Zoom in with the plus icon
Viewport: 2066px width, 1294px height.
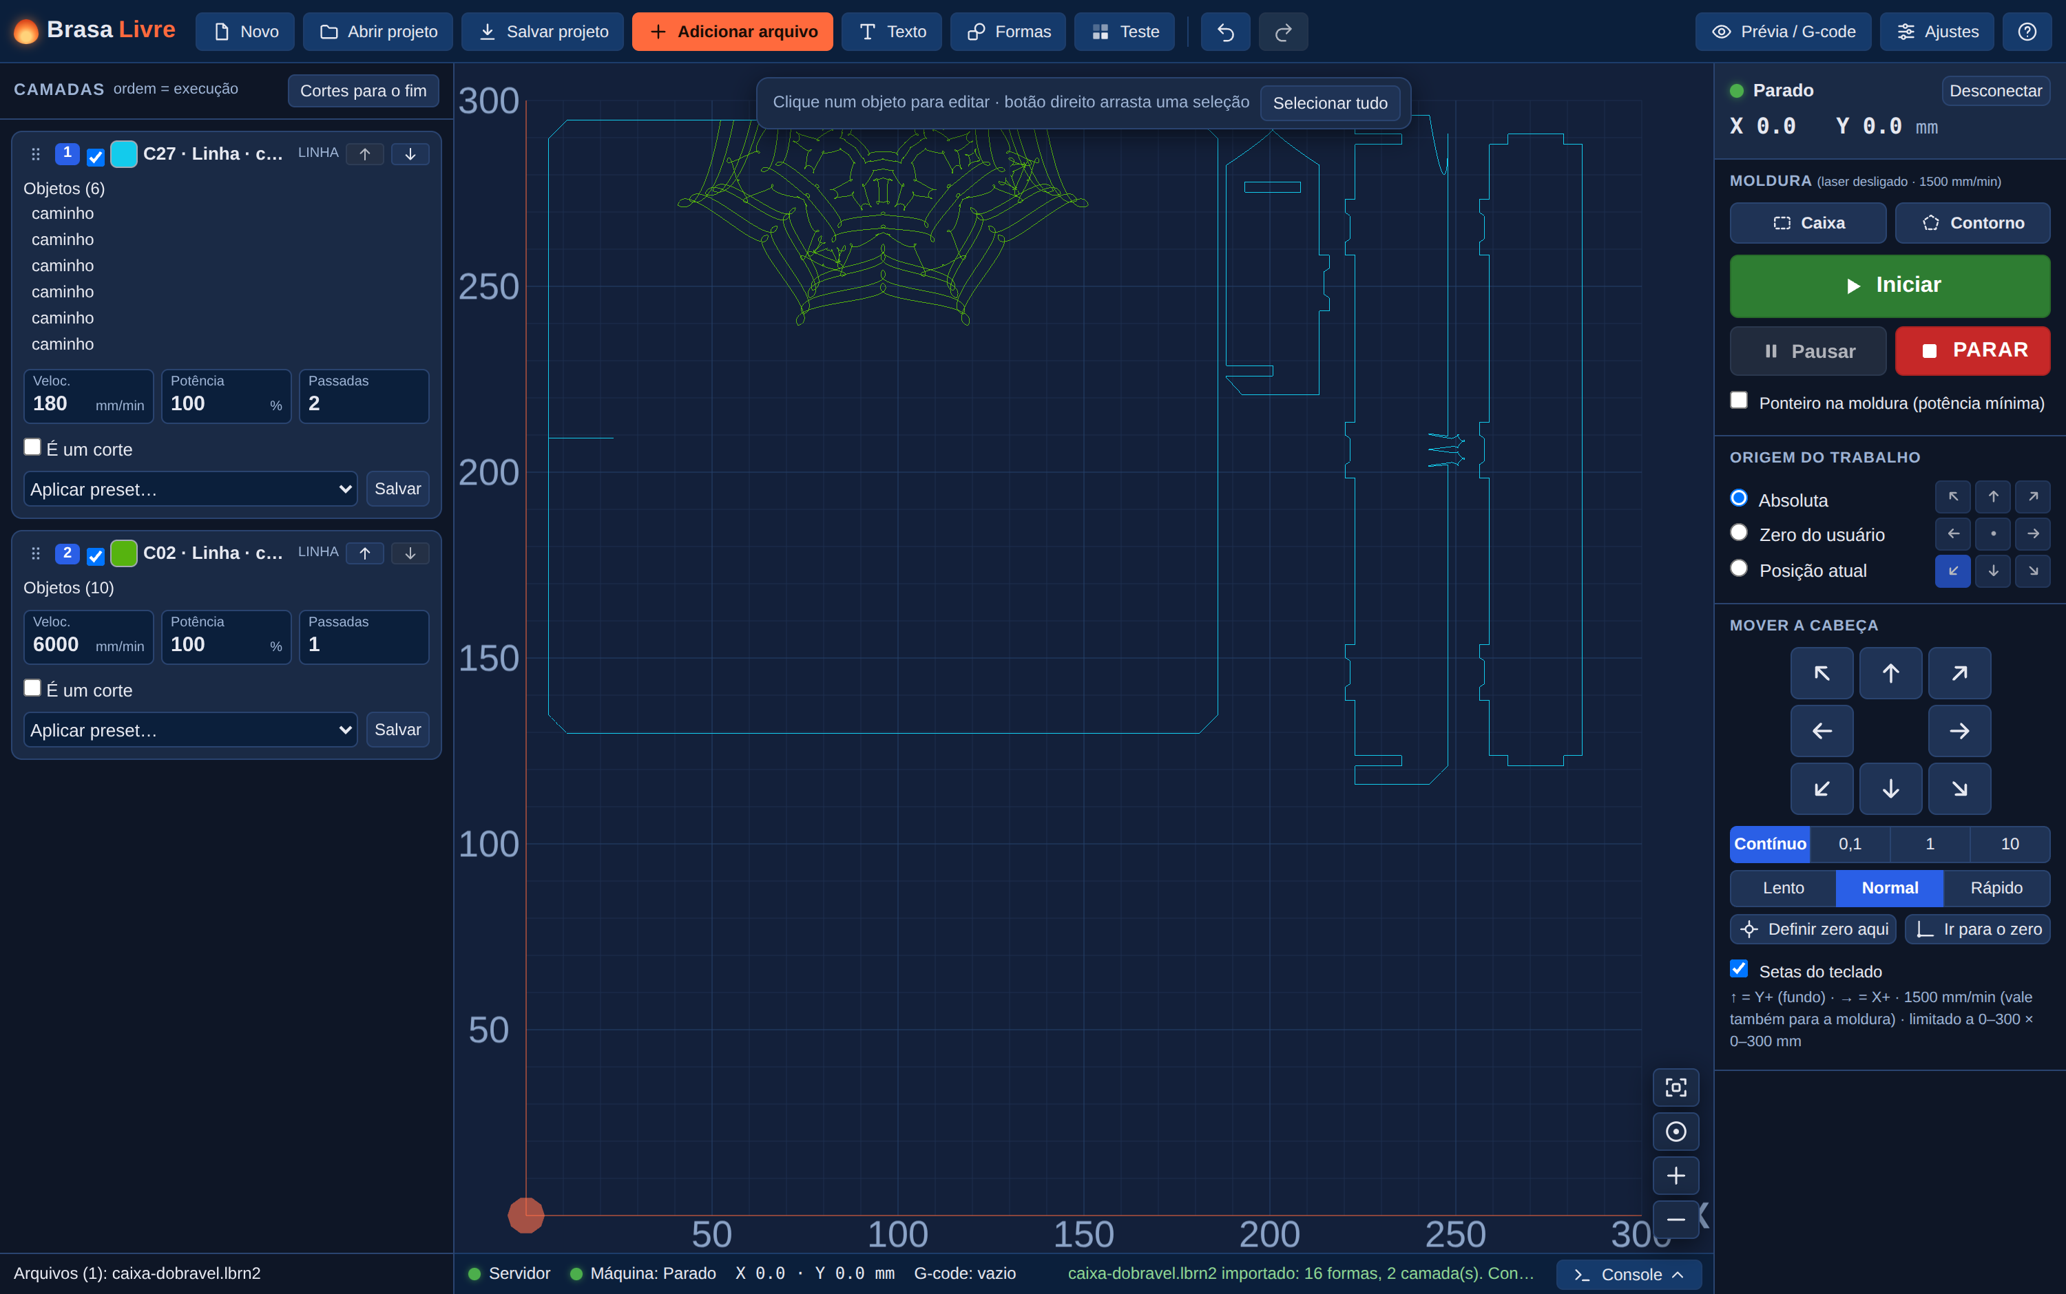point(1676,1175)
